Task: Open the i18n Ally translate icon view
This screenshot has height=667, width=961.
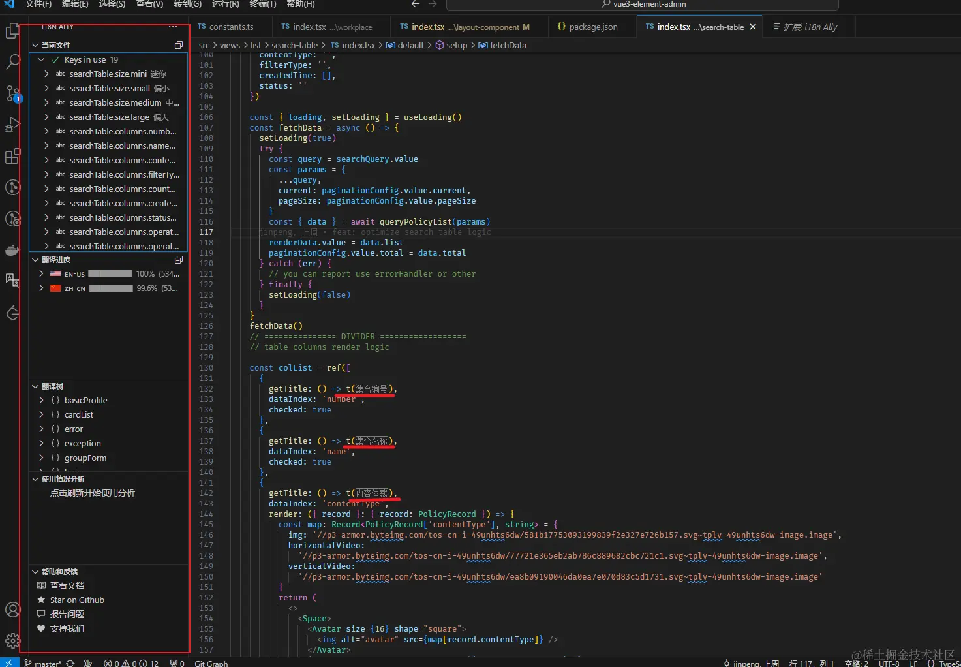Action: [x=12, y=281]
